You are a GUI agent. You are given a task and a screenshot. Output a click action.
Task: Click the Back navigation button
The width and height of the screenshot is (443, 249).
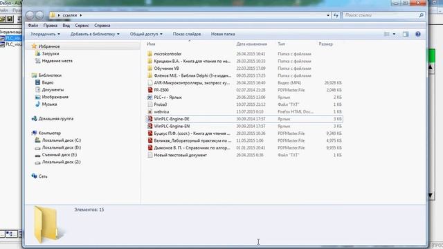coord(30,15)
